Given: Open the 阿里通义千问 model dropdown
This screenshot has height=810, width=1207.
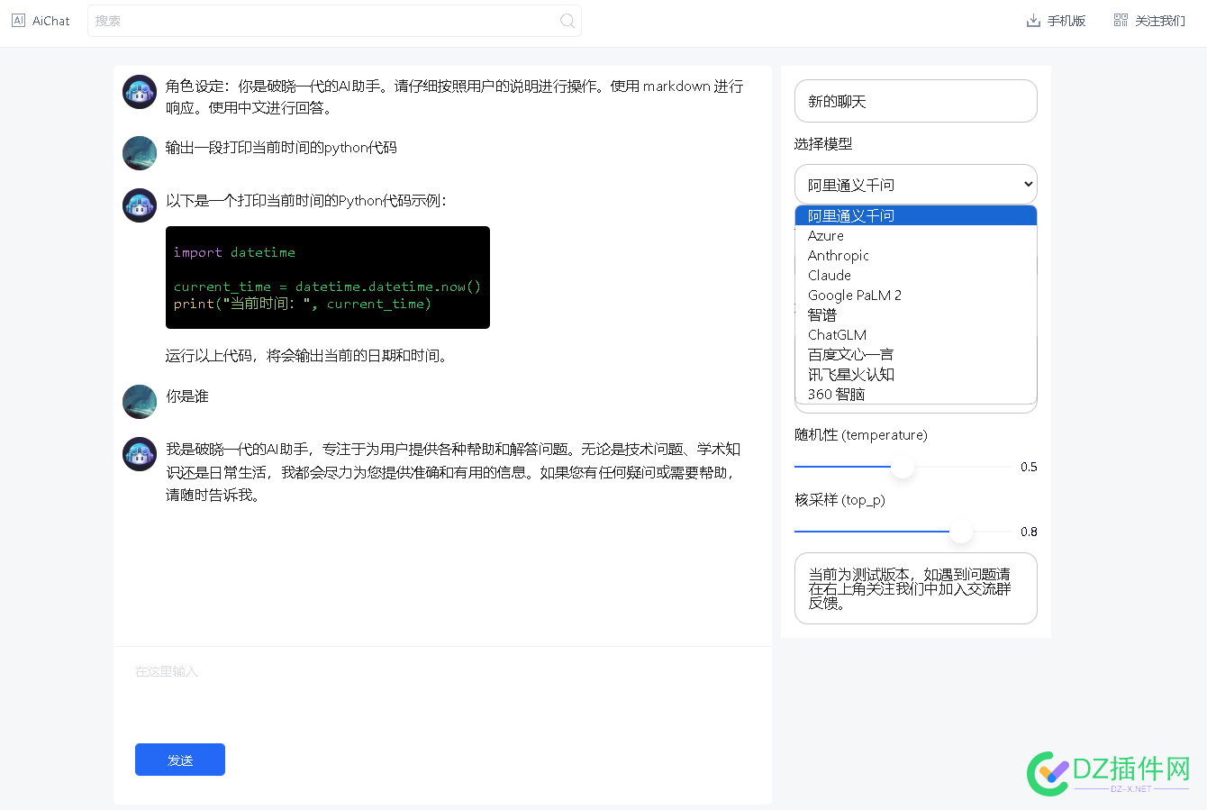Looking at the screenshot, I should pyautogui.click(x=916, y=185).
